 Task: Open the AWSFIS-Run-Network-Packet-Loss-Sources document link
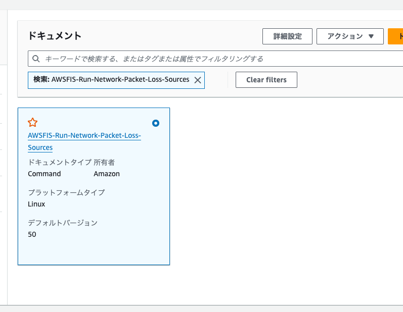[x=84, y=141]
